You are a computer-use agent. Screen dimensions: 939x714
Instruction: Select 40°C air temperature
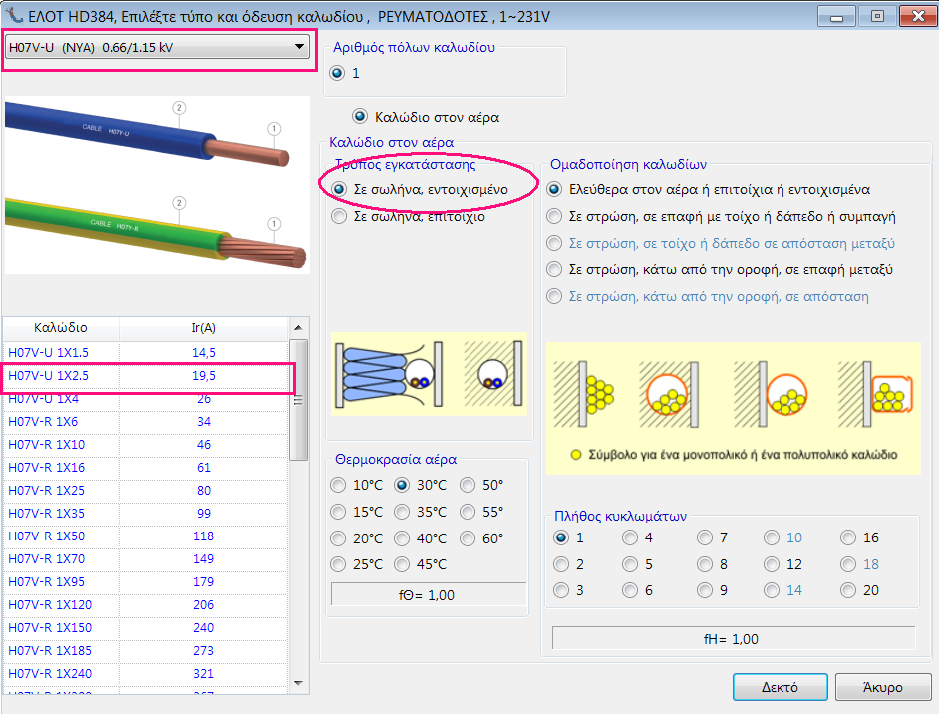403,538
